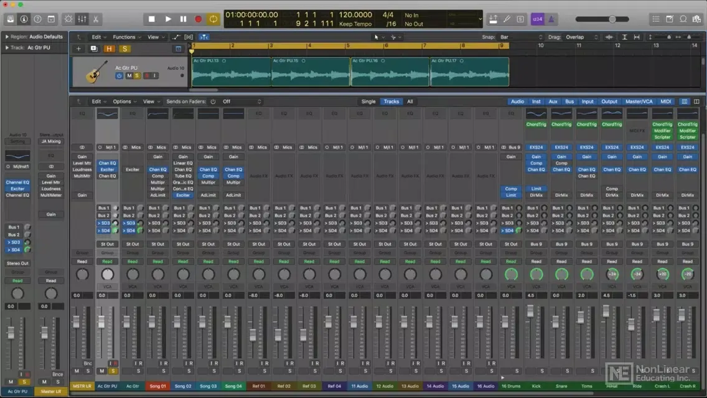Record-enable the Ac Gtr PU track
Viewport: 707px width, 398px height.
(146, 76)
